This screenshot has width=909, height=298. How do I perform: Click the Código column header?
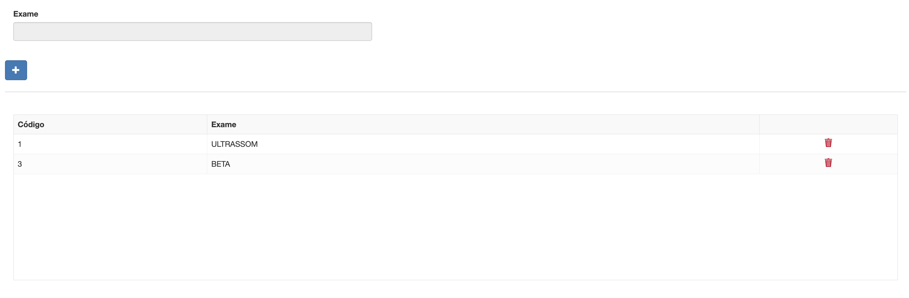tap(31, 124)
